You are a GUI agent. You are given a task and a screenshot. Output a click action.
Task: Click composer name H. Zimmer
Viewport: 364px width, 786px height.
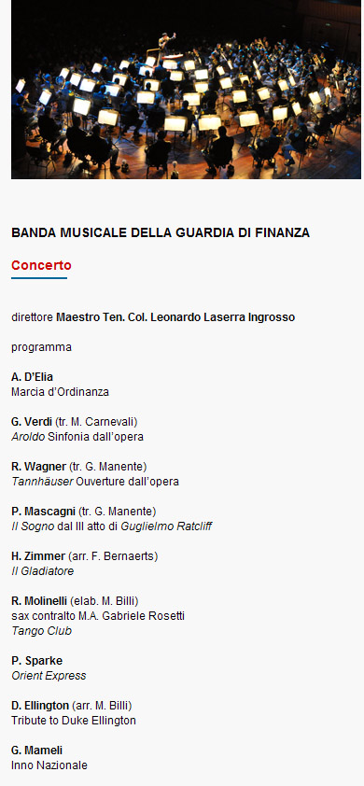tap(38, 556)
